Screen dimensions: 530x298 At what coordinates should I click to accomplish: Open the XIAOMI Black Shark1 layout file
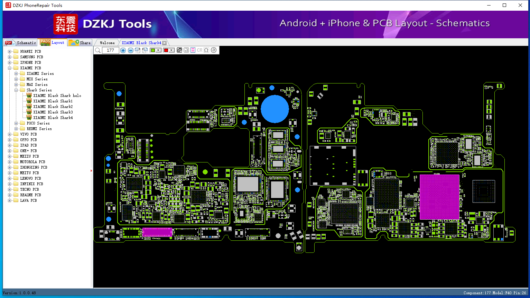53,101
